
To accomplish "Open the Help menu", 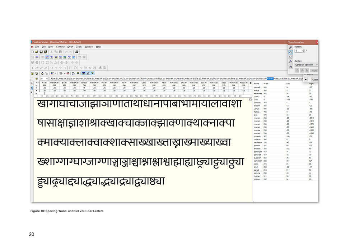I will [98, 47].
